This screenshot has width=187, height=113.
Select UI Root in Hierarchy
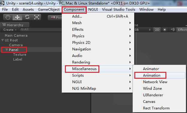(x=11, y=40)
